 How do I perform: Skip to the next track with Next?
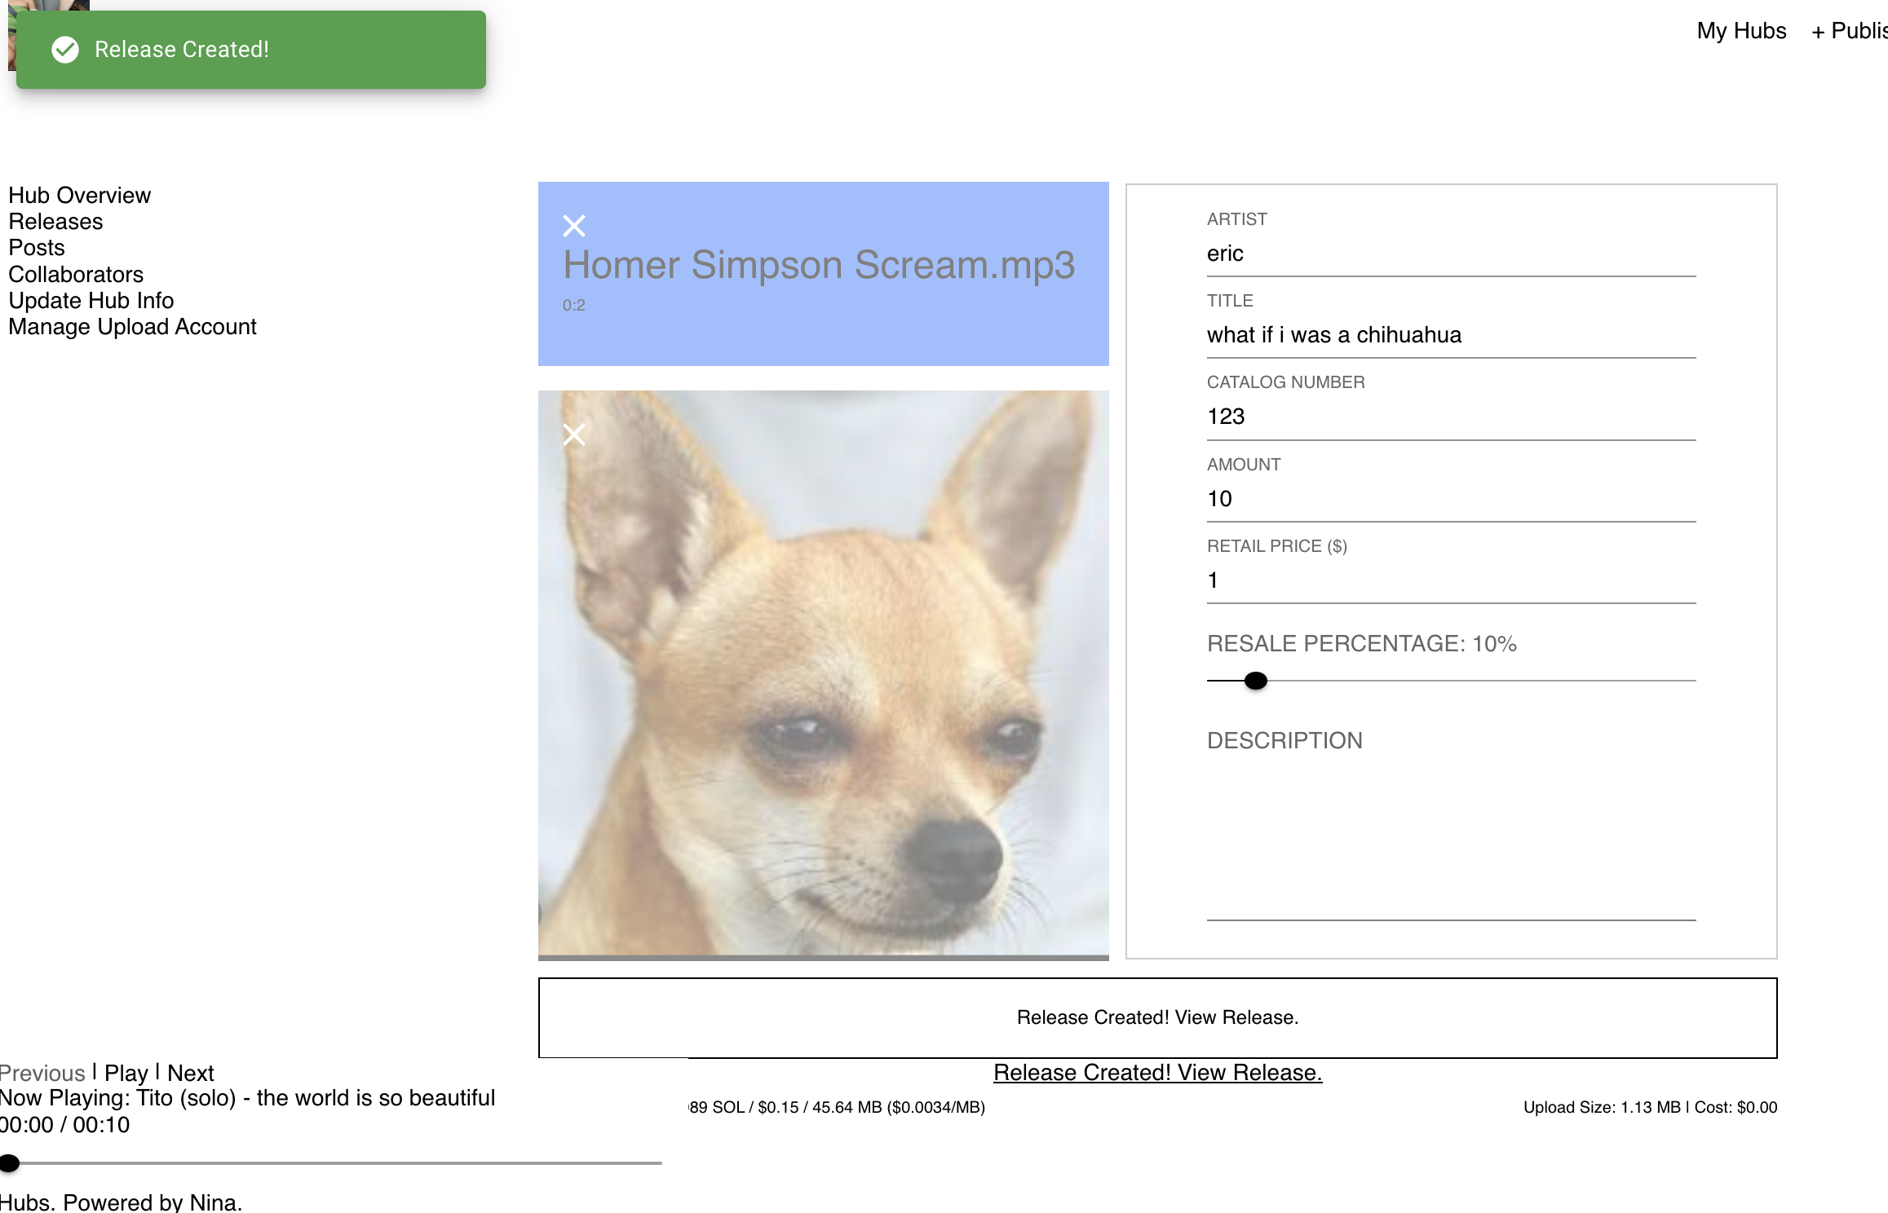(190, 1072)
